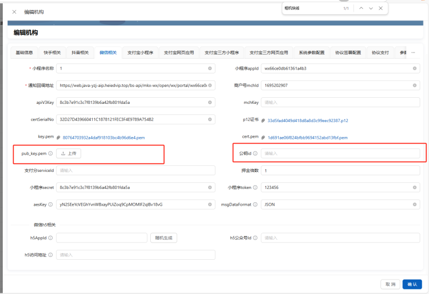This screenshot has height=294, width=429.
Task: Clear the 小程序secret field
Action: (x=210, y=187)
